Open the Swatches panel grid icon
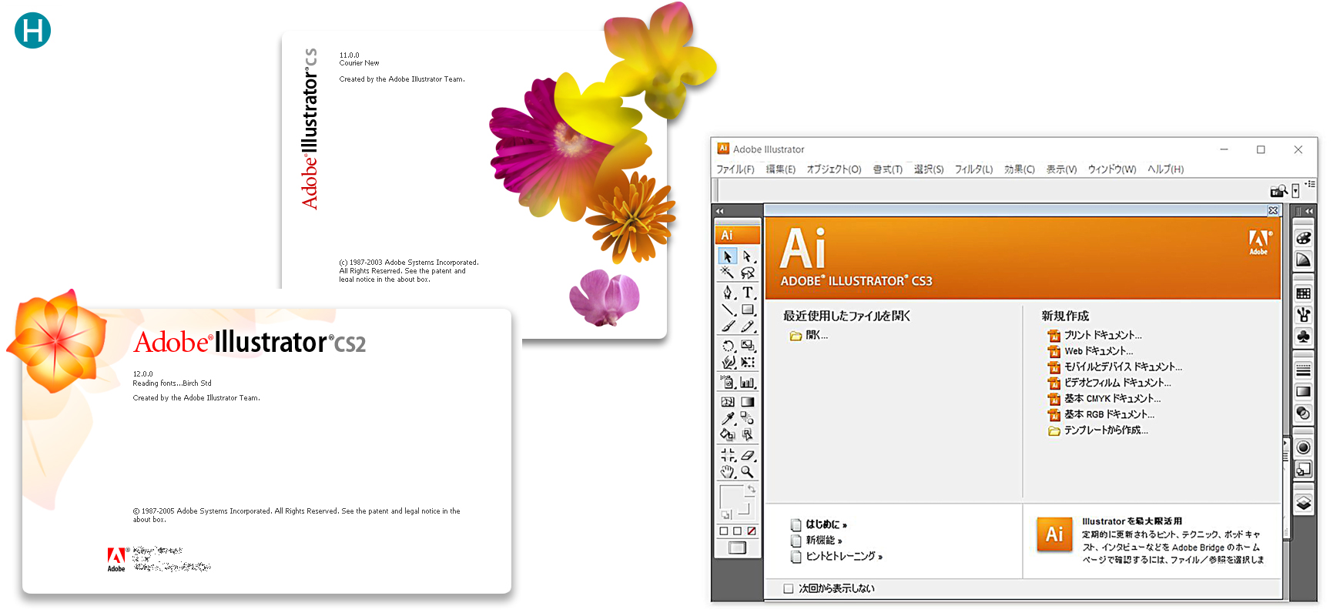The image size is (1340, 616). tap(1303, 293)
